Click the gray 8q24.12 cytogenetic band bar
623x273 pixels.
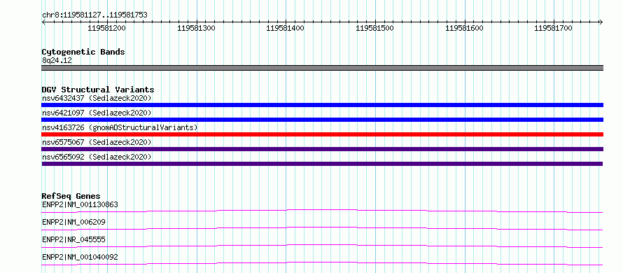[x=322, y=68]
